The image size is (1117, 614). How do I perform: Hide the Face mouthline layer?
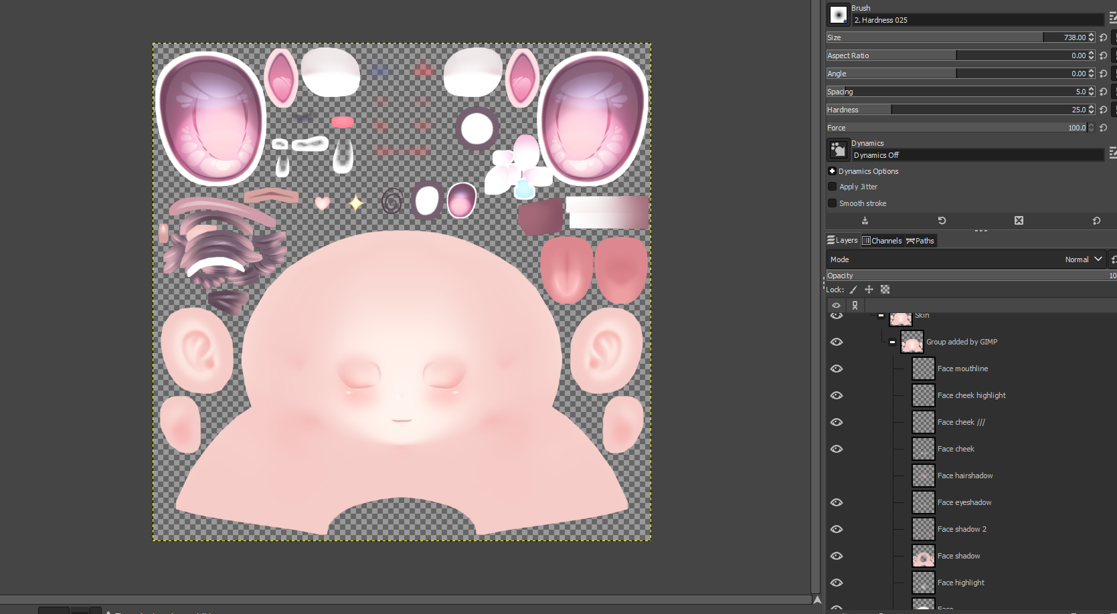click(837, 369)
